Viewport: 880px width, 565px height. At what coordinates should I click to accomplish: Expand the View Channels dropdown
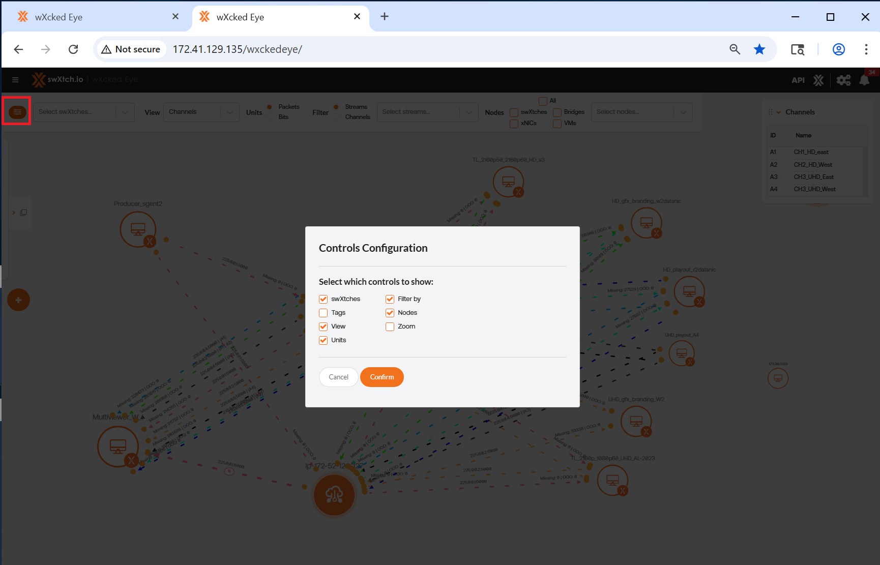(x=201, y=112)
